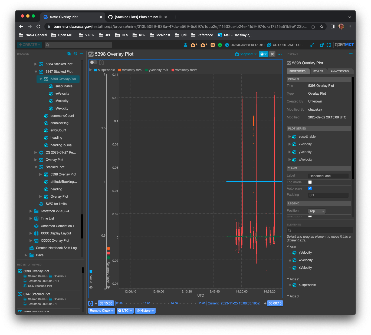Click the History button in the time conductor
Viewport: 371px width, 335px height.
click(145, 310)
